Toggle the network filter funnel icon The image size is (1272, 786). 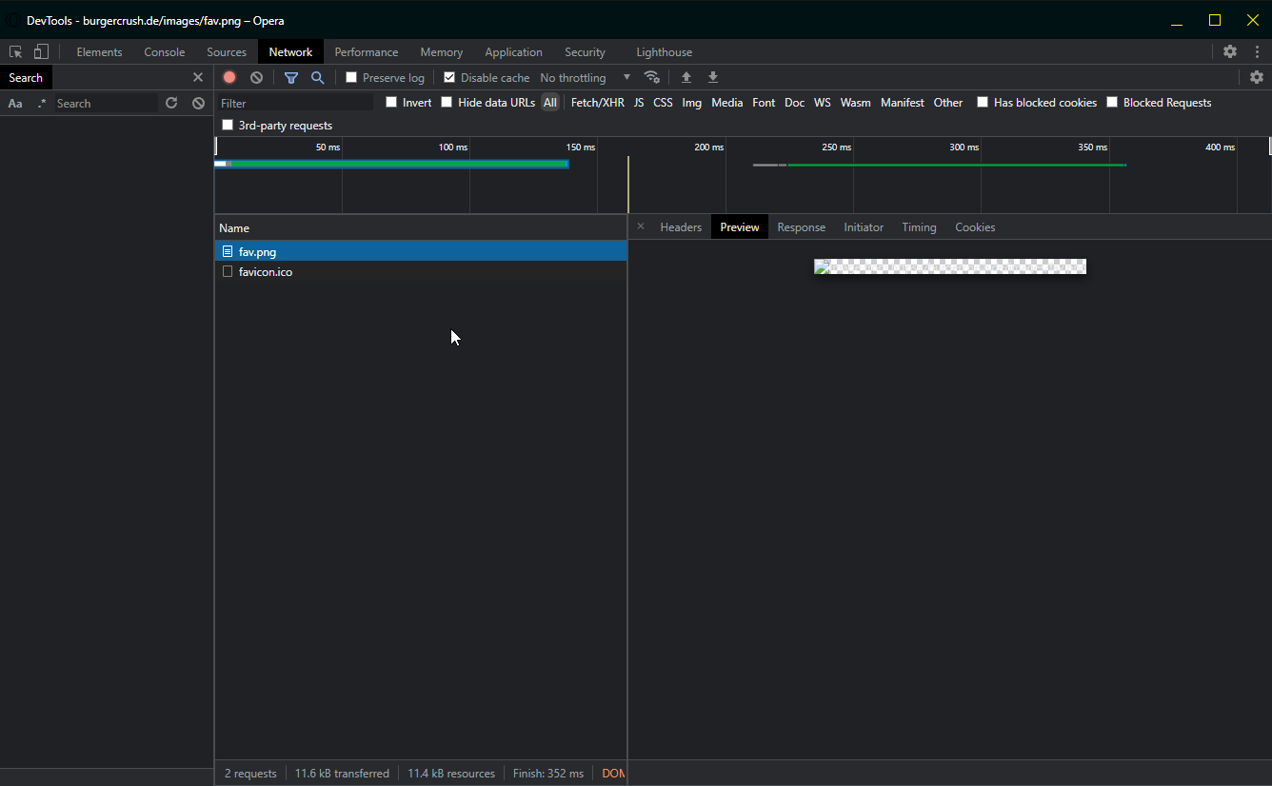[291, 78]
